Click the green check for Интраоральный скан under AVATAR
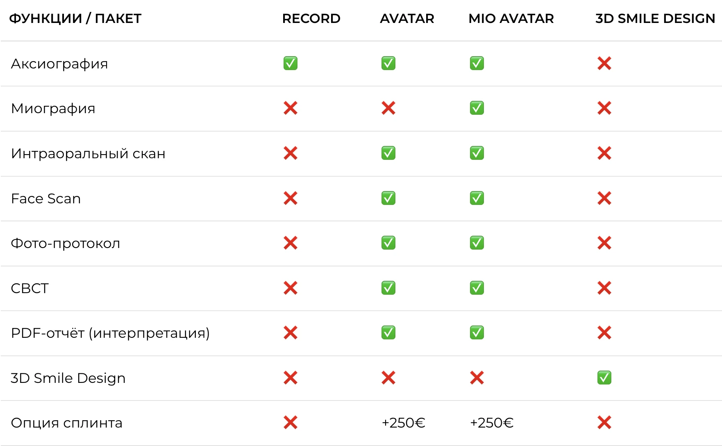The height and width of the screenshot is (446, 722). [x=388, y=153]
